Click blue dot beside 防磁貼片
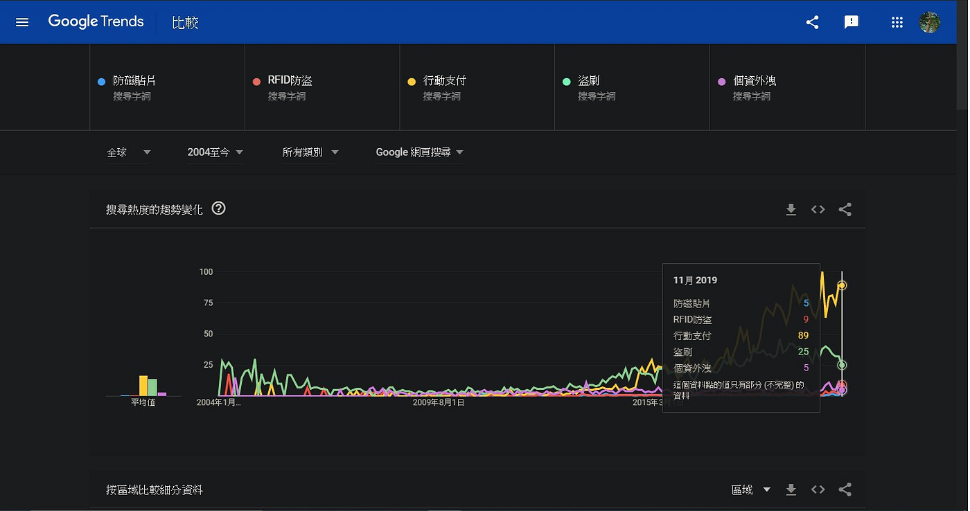This screenshot has width=970, height=511. coord(101,82)
